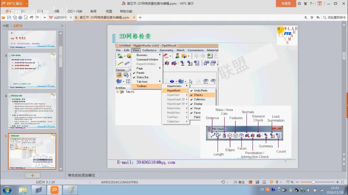Add a new slide with plus button
348x195 pixels.
point(32,175)
